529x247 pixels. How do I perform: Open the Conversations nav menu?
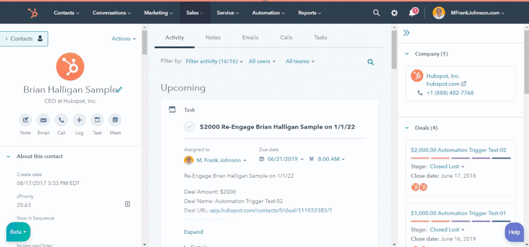coord(111,13)
